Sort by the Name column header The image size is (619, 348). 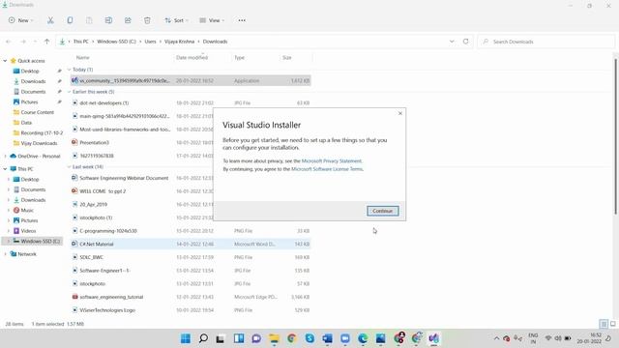82,58
